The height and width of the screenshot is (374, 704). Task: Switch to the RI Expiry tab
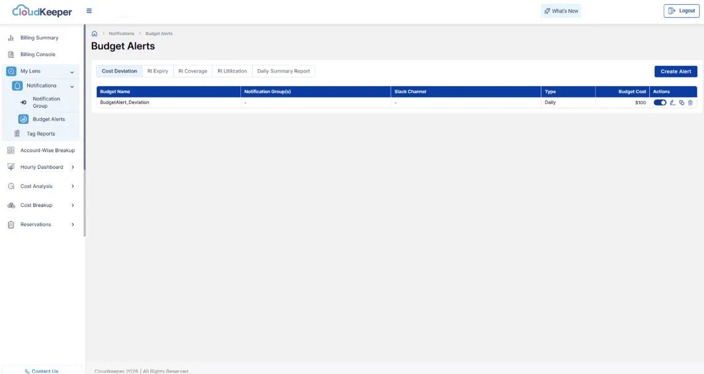coord(158,71)
